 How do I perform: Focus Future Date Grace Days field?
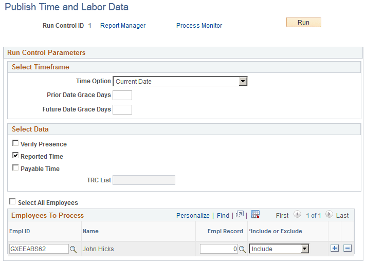[122, 109]
